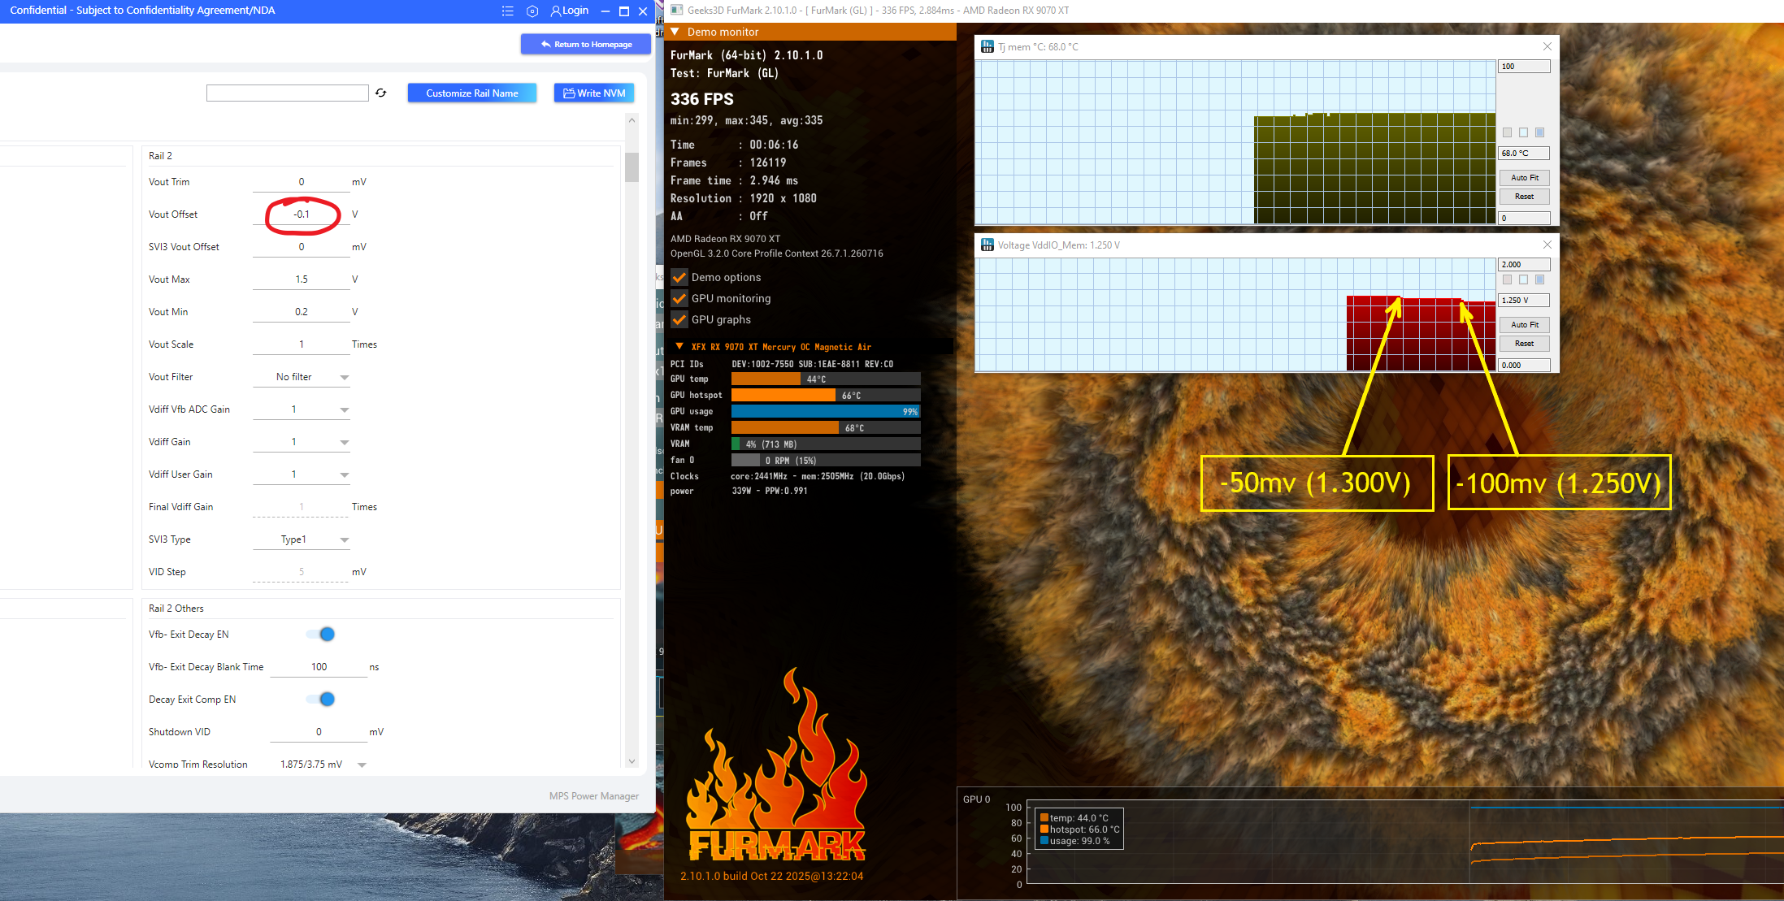Click Reset in the Voltage VddIO_Mem graph
The width and height of the screenshot is (1784, 901).
click(1524, 344)
